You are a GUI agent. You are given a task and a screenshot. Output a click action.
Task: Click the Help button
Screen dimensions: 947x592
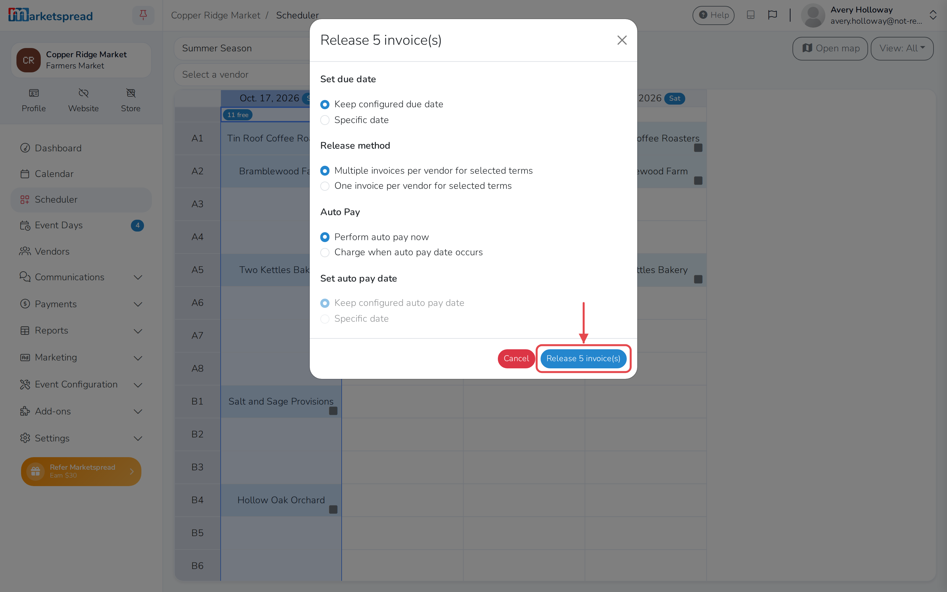coord(714,15)
